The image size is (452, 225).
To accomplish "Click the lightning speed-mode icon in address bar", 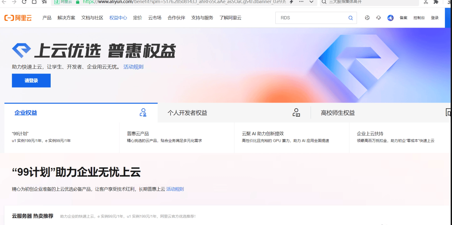I will (291, 2).
